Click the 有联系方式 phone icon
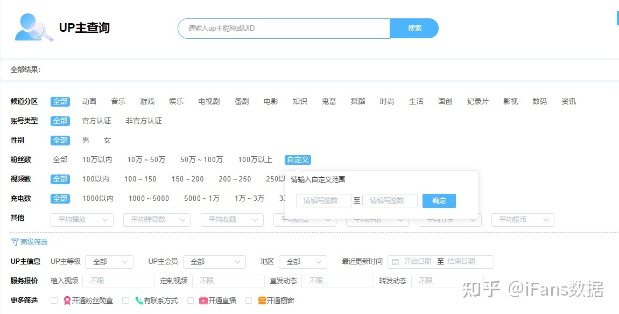 139,301
